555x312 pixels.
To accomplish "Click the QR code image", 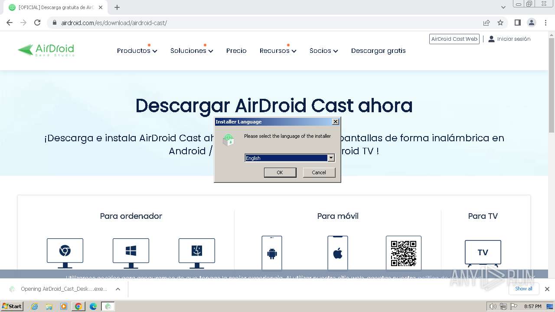I will point(404,253).
